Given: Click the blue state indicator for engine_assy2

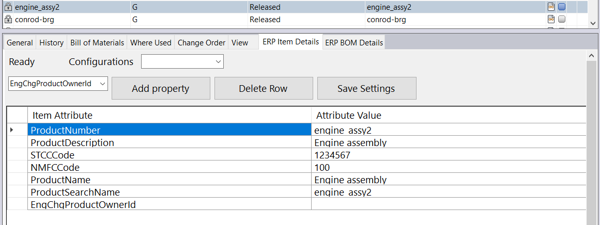Looking at the screenshot, I should point(562,7).
